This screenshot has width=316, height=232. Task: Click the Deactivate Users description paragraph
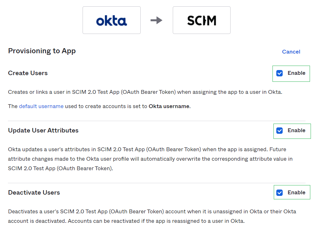(x=152, y=216)
